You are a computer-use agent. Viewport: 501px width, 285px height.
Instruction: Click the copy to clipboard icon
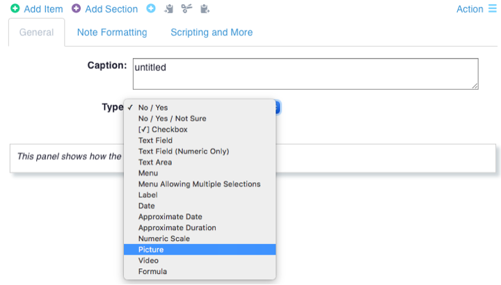(x=169, y=9)
